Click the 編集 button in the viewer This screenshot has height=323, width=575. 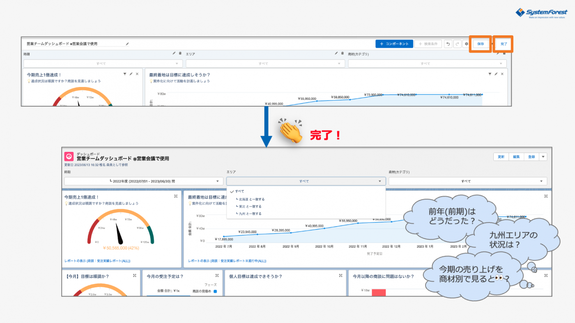[x=516, y=157]
